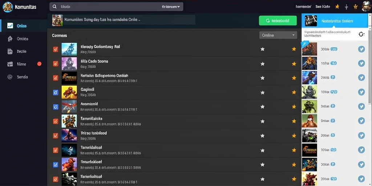Uncheck the red checkbox for Tammitaicka
The image size is (372, 186).
[x=56, y=121]
